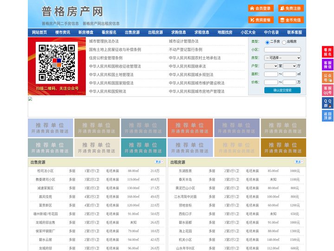Click the QR code image
Image resolution: width=334 pixels, height=251 pixels.
point(57,63)
